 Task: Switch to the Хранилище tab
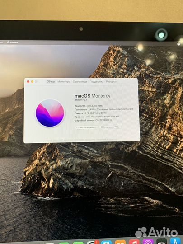pyautogui.click(x=80, y=81)
